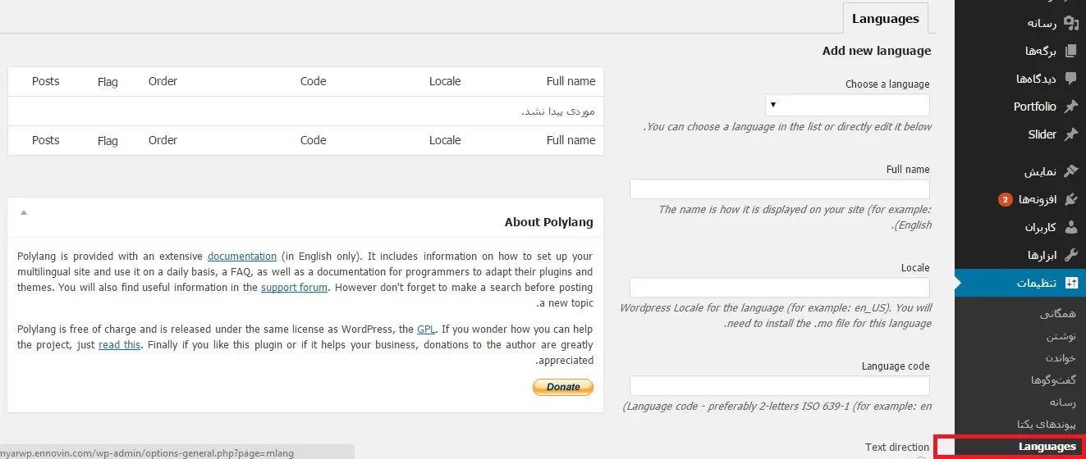1086x459 pixels.
Task: Click the plugins update count badge
Action: 1006,199
